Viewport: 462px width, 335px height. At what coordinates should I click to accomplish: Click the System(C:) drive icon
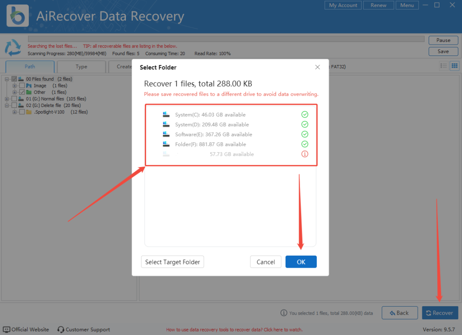coord(166,115)
